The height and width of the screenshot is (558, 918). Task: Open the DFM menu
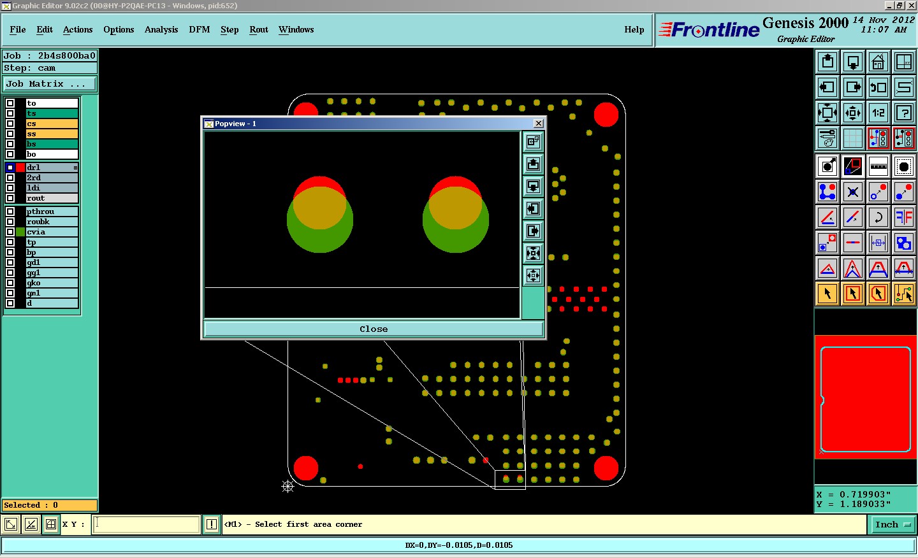click(200, 29)
